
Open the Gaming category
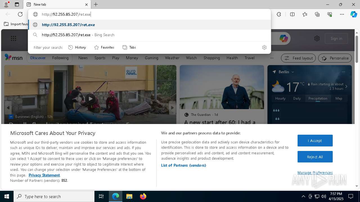[x=152, y=58]
